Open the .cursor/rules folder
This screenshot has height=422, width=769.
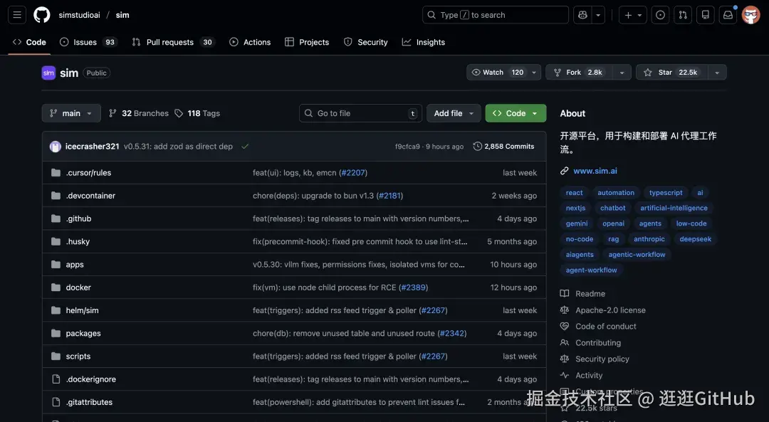pos(88,172)
